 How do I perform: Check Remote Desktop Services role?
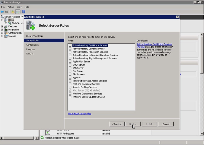tap(70, 87)
